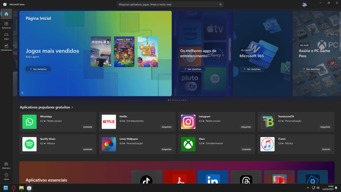Open the photo editor tile in essentials banner
Image resolution: width=341 pixels, height=192 pixels.
(312, 177)
